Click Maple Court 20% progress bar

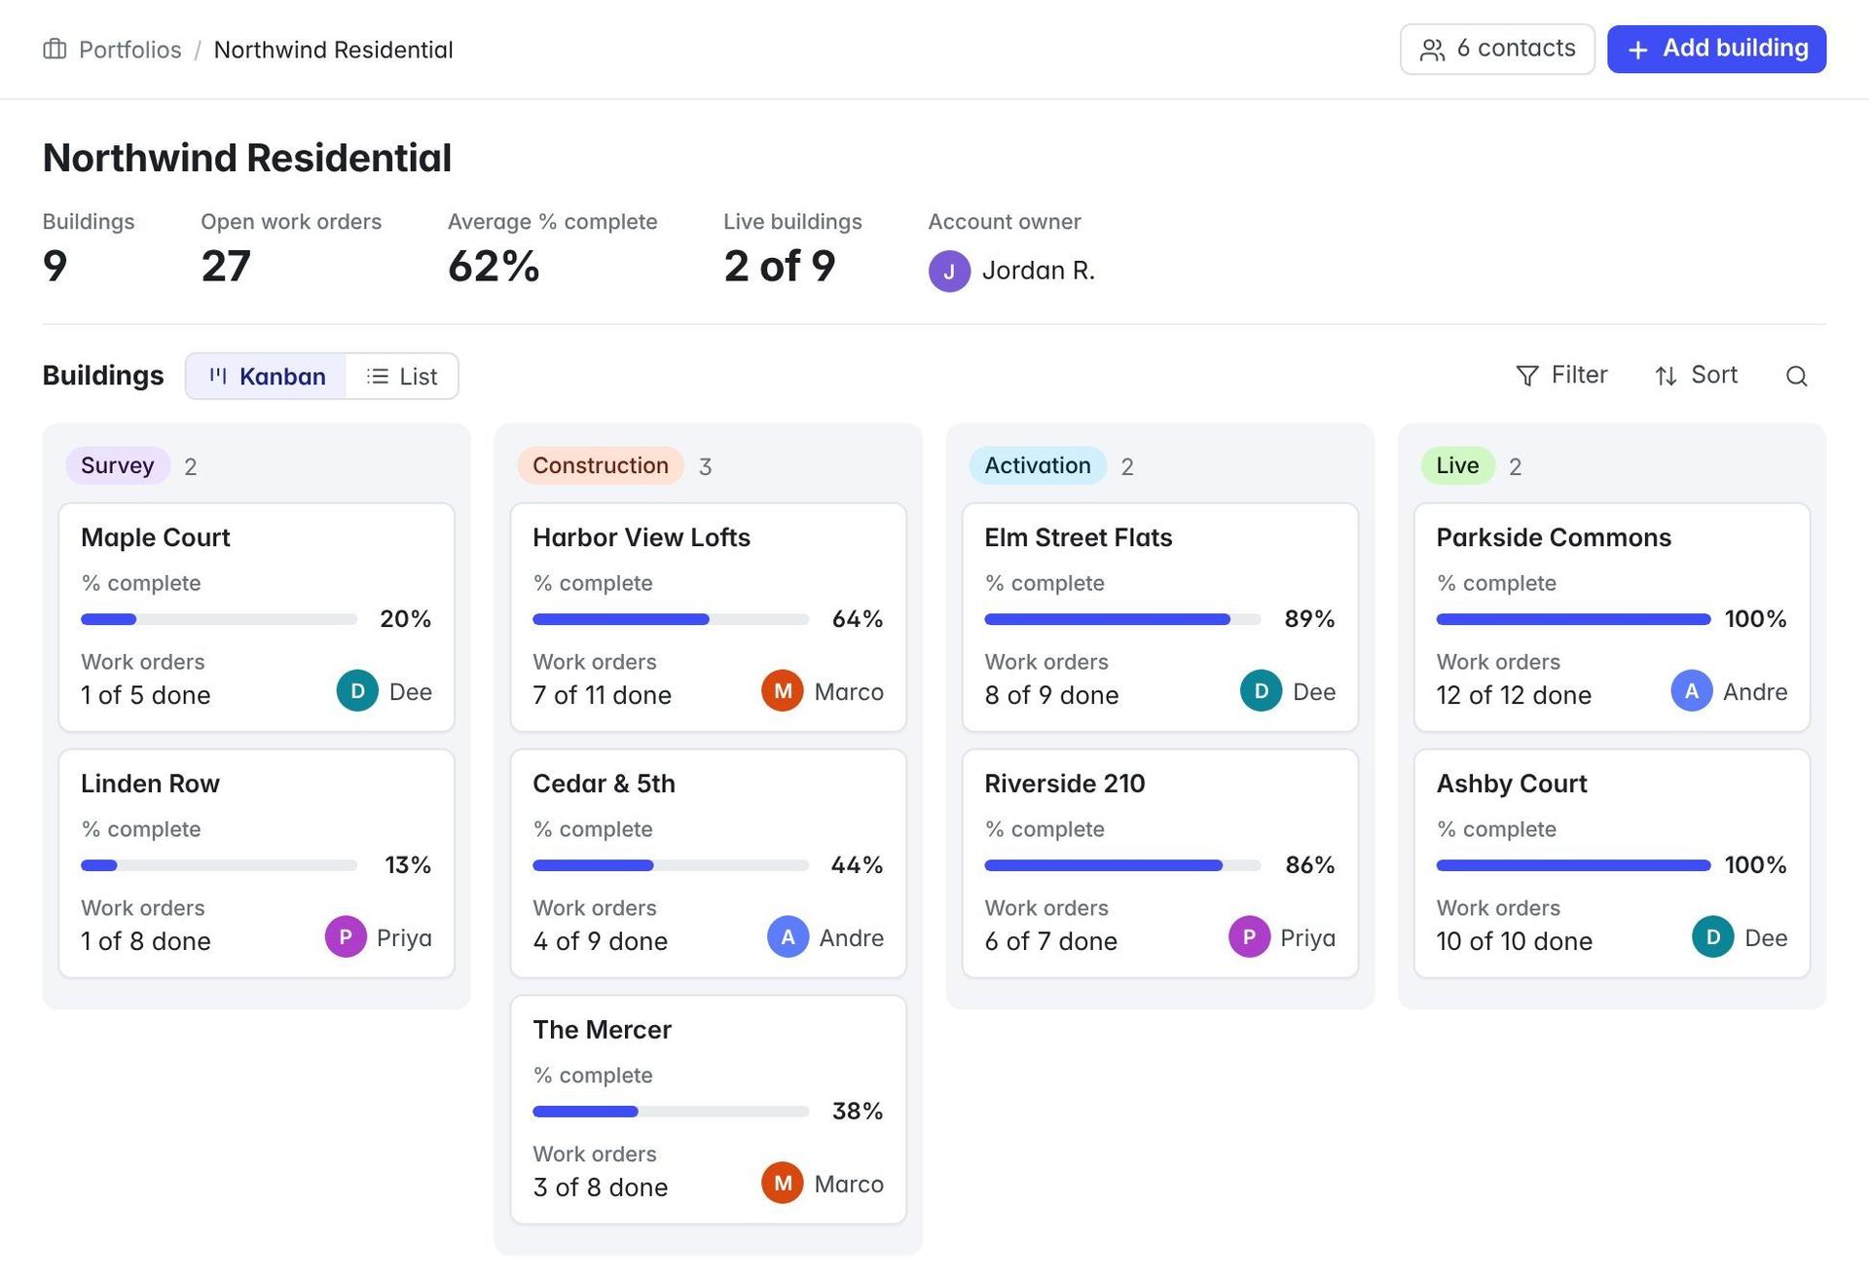click(x=219, y=619)
